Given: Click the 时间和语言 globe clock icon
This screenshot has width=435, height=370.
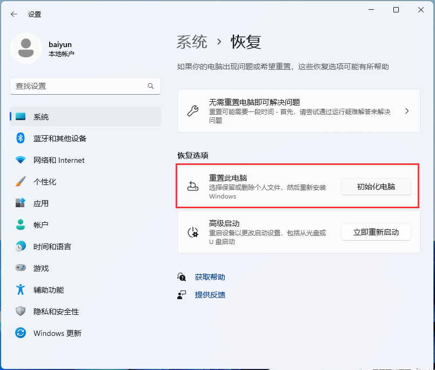Looking at the screenshot, I should coord(21,246).
